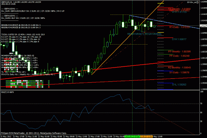Click the orange highlighted 11:00 time marker
The width and height of the screenshot is (207, 138).
coord(146,137)
